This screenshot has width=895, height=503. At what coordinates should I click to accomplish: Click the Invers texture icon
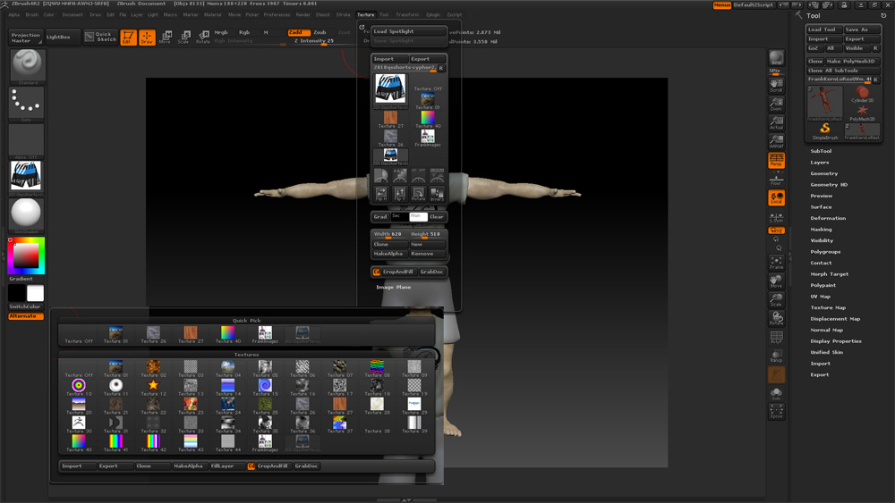point(437,194)
